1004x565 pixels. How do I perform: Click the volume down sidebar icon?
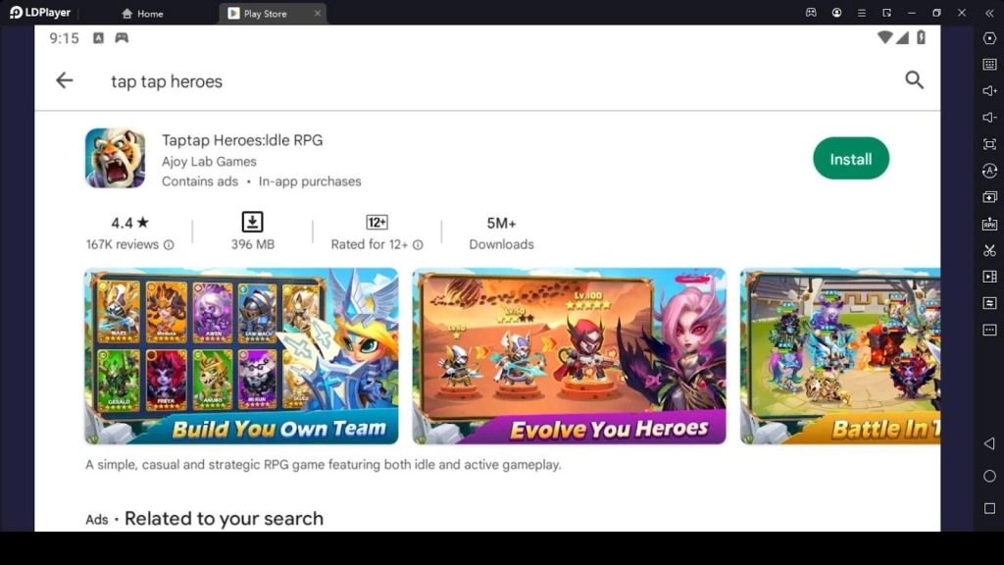(x=989, y=118)
